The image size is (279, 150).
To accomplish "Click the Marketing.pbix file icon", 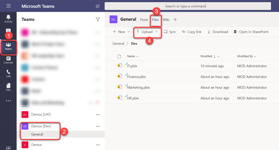I will (x=120, y=87).
